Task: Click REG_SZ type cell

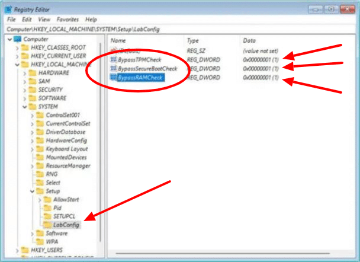Action: coord(196,51)
